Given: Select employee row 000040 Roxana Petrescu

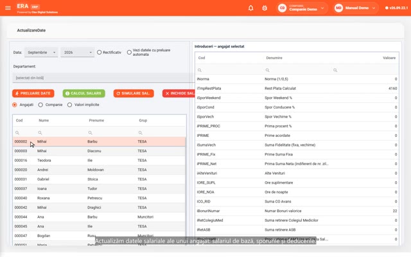Looking at the screenshot, I should [99, 199].
